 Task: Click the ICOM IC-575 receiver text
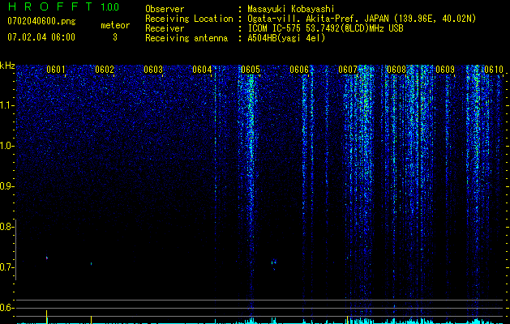tap(325, 28)
